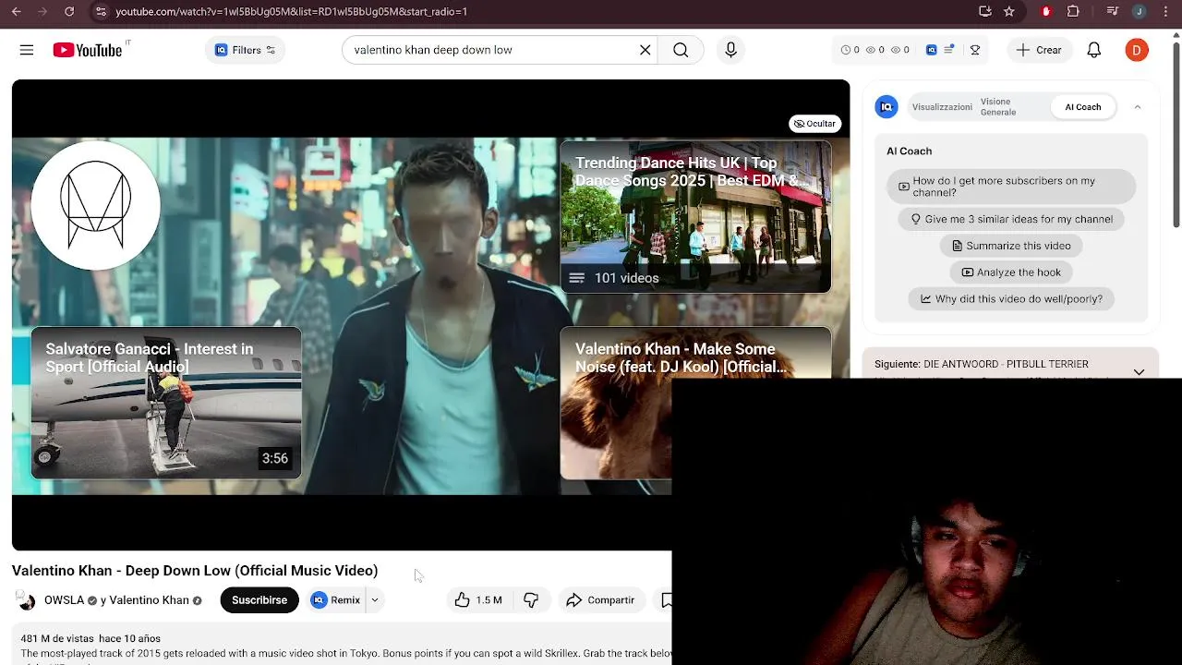Open Salvatore Ganacci Interest in Sport card

point(166,403)
